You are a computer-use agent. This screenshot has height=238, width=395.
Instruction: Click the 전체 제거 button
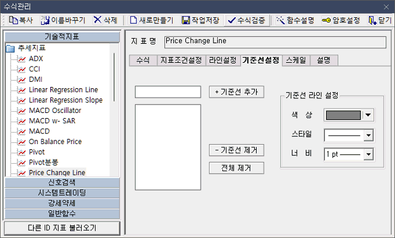[x=236, y=168]
